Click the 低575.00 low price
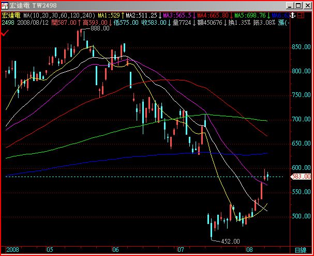The image size is (314, 256). point(126,23)
